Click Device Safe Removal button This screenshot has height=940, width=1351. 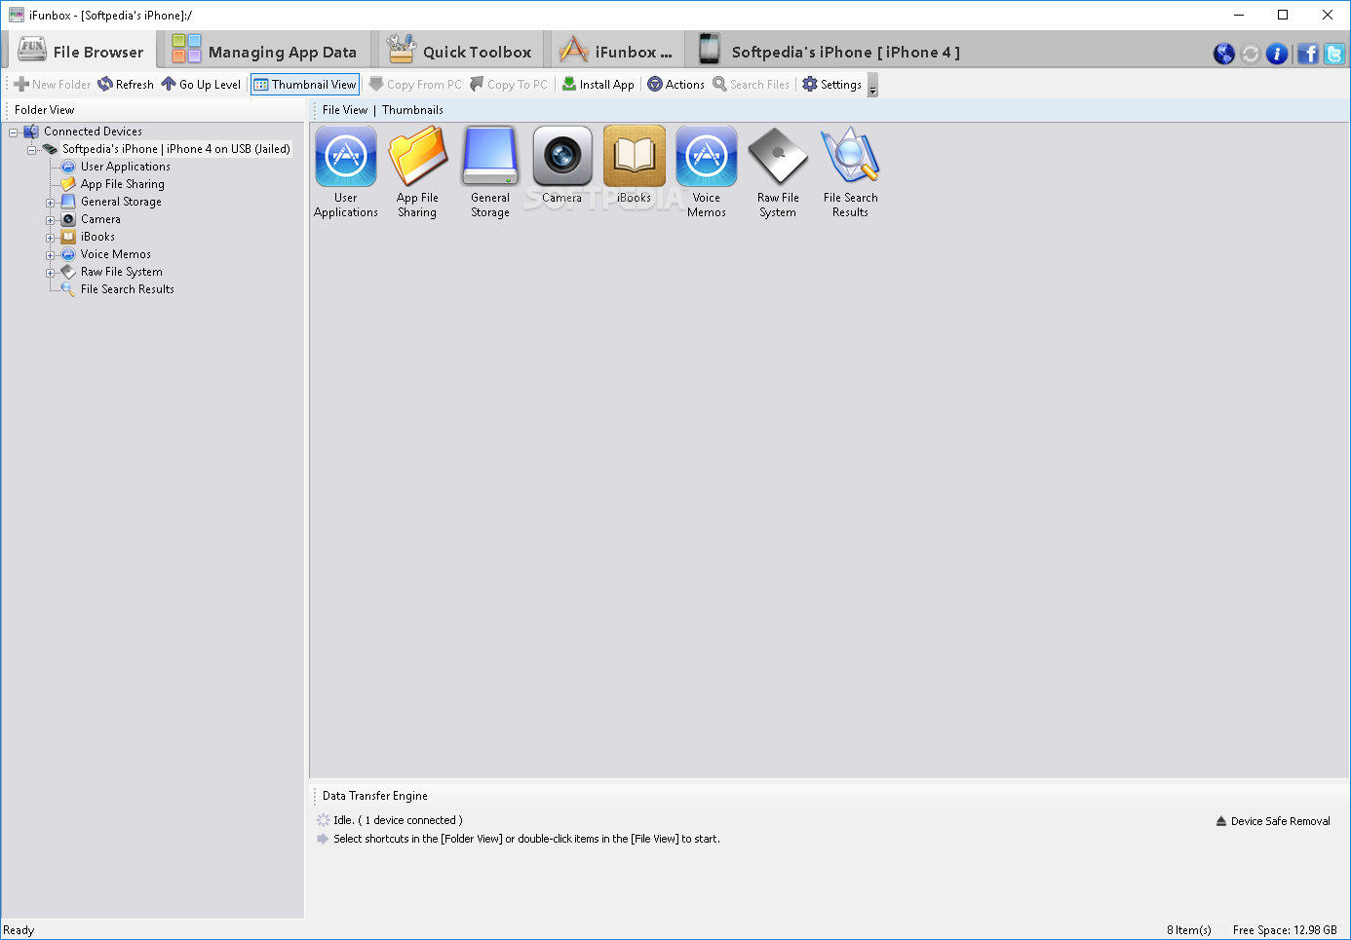tap(1273, 821)
